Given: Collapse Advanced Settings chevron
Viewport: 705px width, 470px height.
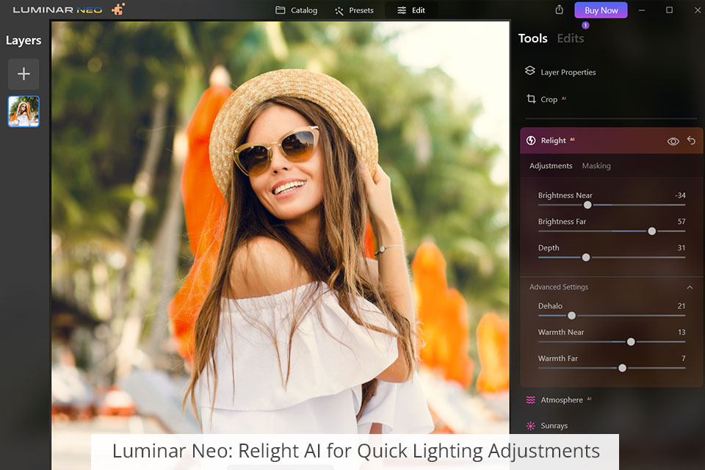Looking at the screenshot, I should point(690,287).
